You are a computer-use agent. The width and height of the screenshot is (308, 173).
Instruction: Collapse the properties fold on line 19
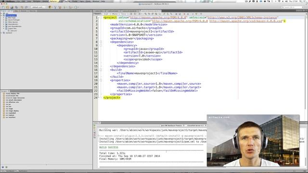pos(101,80)
